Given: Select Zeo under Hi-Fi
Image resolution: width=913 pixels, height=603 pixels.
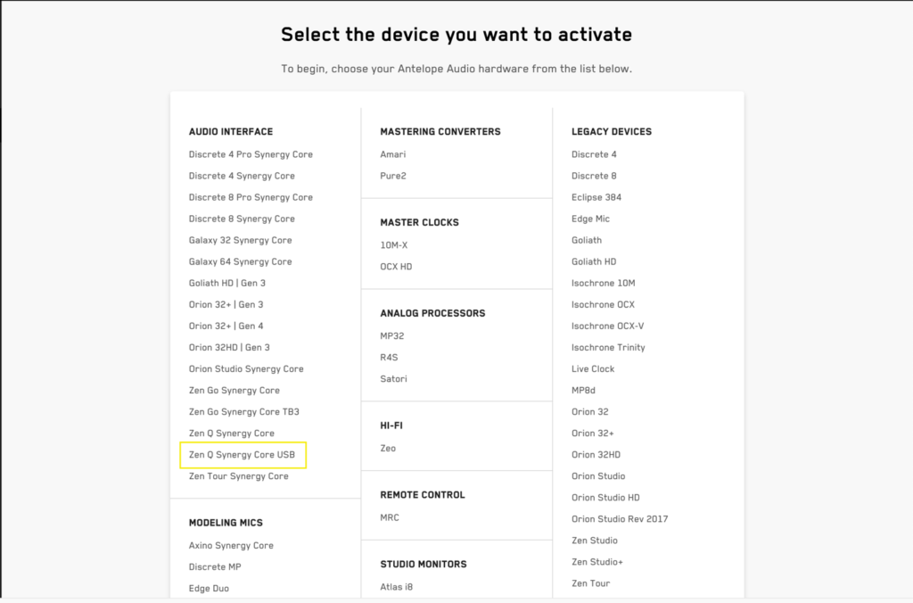Looking at the screenshot, I should (388, 449).
